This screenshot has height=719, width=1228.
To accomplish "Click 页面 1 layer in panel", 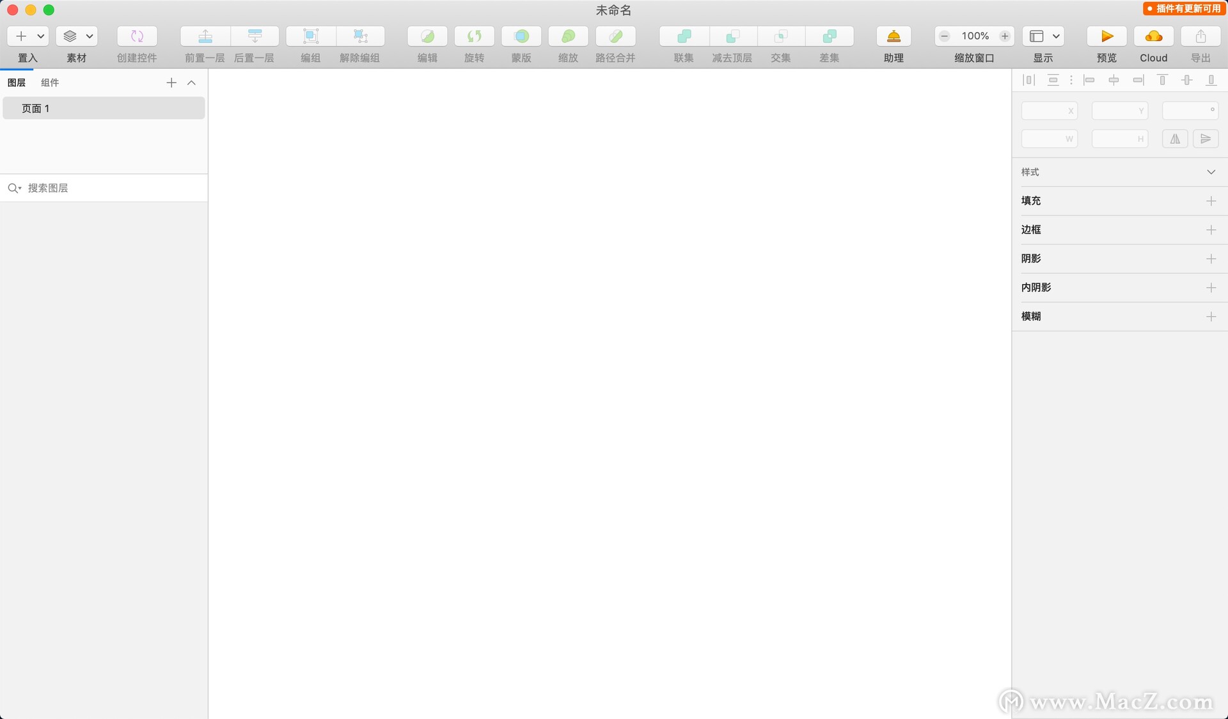I will pyautogui.click(x=35, y=108).
